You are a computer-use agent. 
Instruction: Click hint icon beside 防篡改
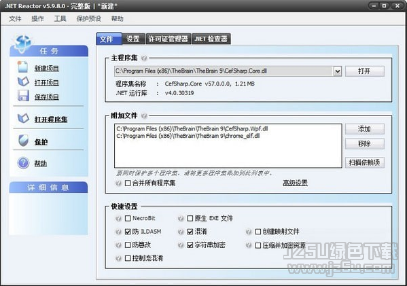(119, 245)
